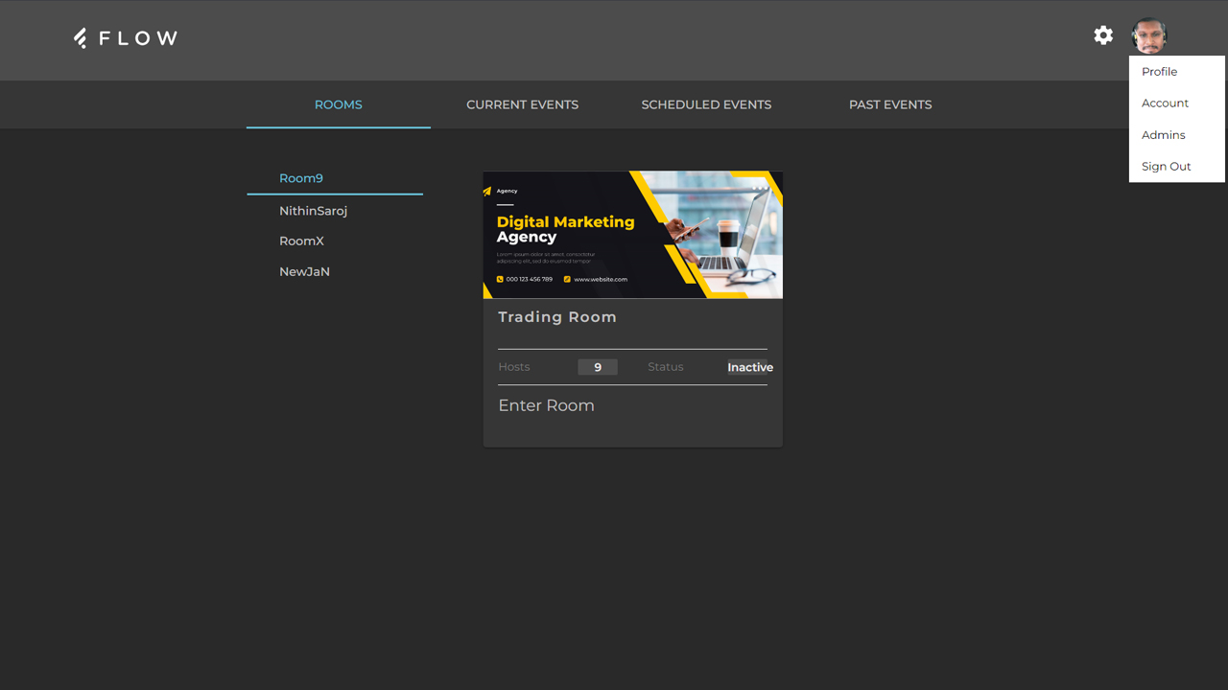Click the hosts count badge showing 9

click(598, 367)
